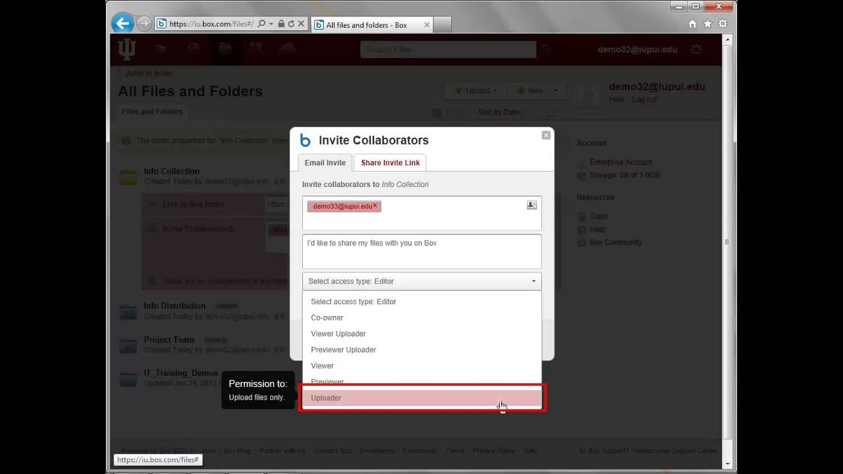Switch to the Share Invite Link tab
843x474 pixels.
click(x=390, y=163)
